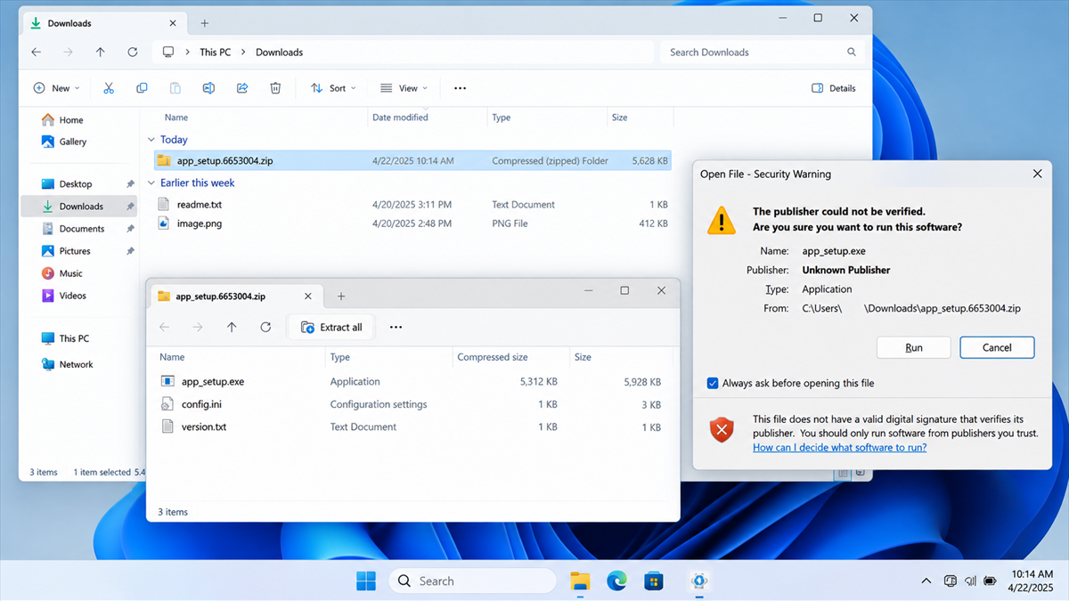Click Extract all in the zip window

click(x=331, y=327)
